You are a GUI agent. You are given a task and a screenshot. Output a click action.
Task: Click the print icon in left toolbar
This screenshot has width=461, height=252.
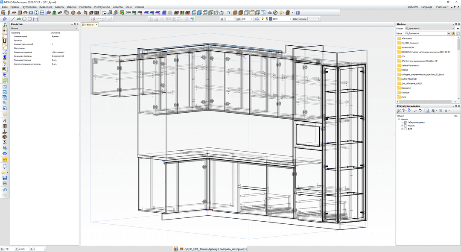pyautogui.click(x=5, y=183)
